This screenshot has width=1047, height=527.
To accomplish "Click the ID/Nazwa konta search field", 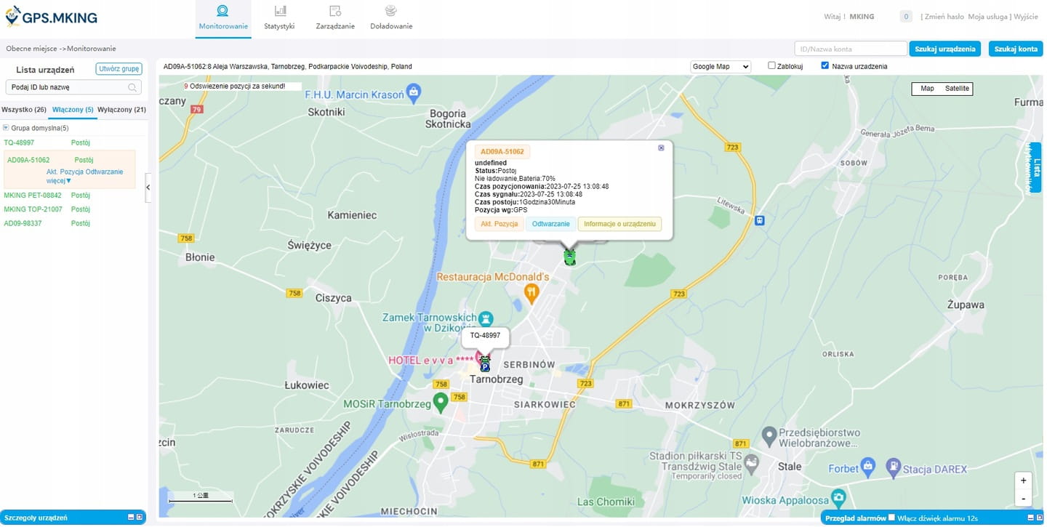I will tap(850, 49).
